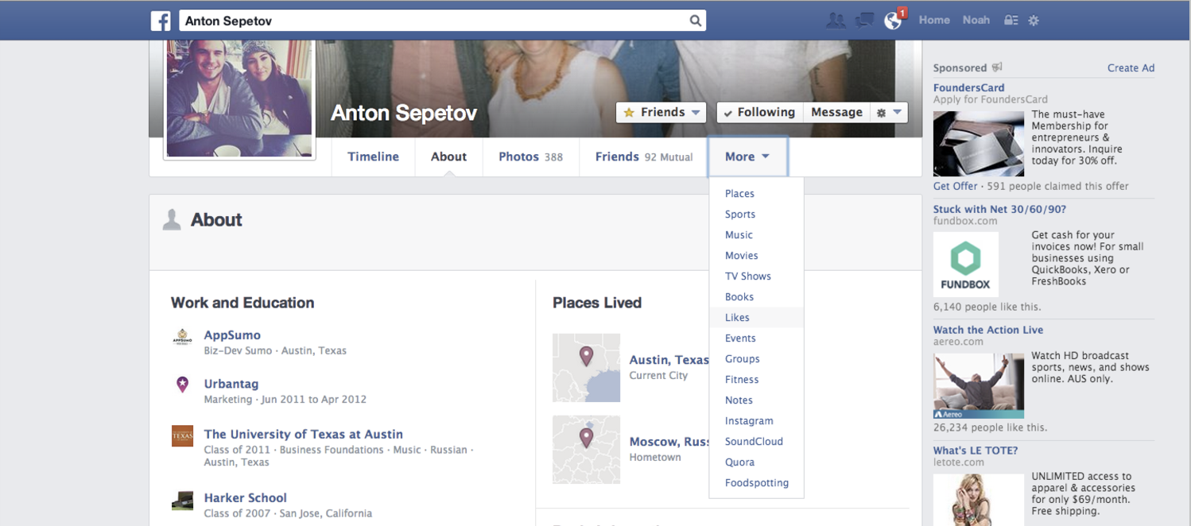Click the Urbantag star icon

tap(182, 385)
